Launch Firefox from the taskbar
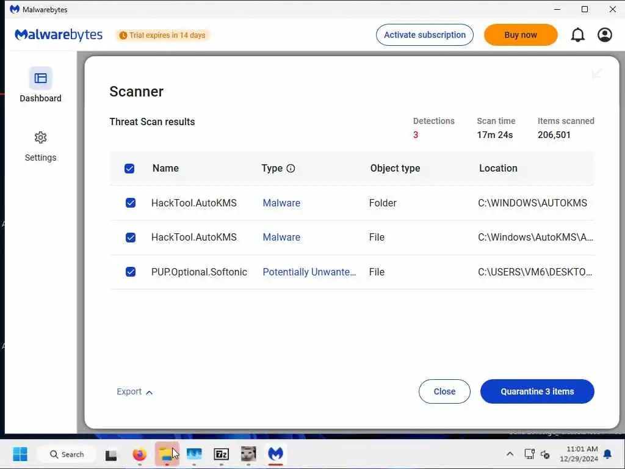This screenshot has height=469, width=625. coord(140,454)
